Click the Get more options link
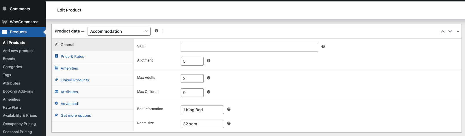 point(76,116)
